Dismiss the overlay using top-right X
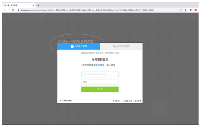201x126 pixels. click(194, 17)
